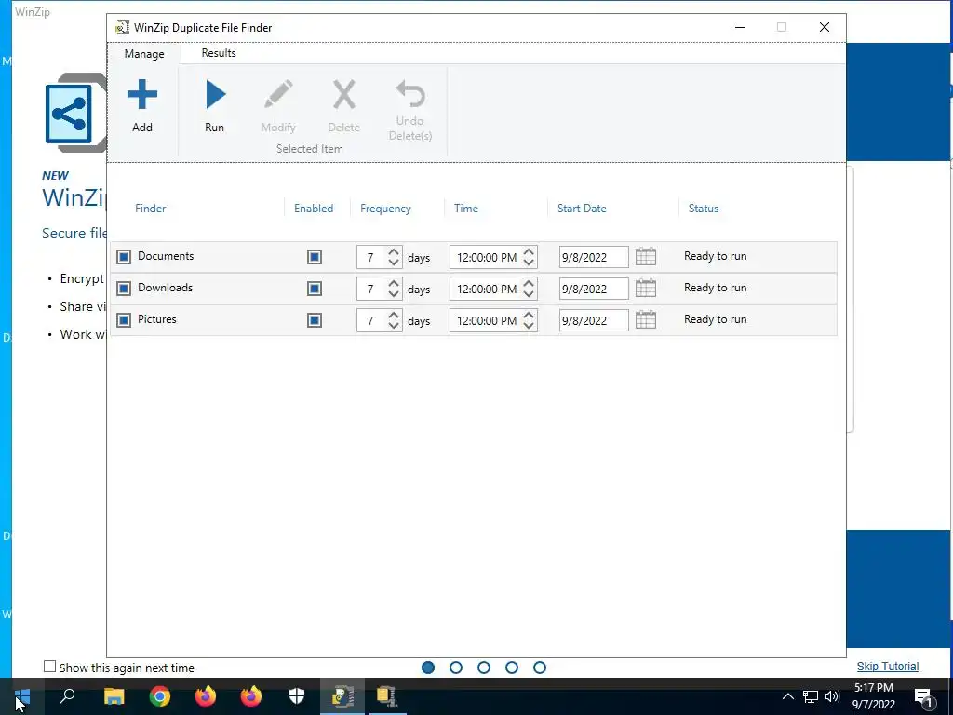Switch to the Manage tab
The width and height of the screenshot is (953, 715).
coord(144,53)
